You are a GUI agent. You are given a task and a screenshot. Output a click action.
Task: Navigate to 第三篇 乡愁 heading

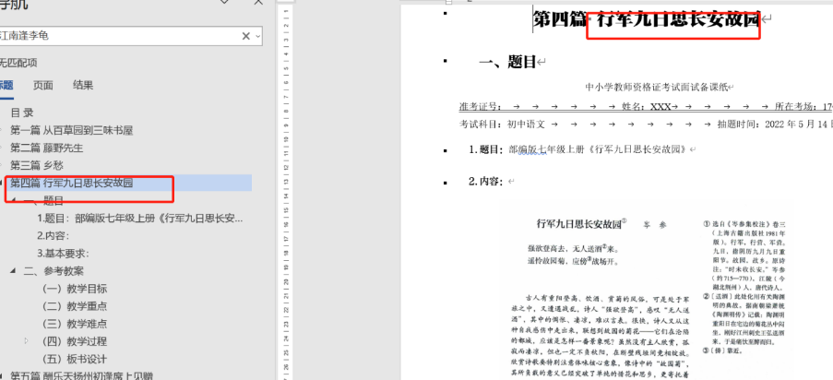click(39, 165)
